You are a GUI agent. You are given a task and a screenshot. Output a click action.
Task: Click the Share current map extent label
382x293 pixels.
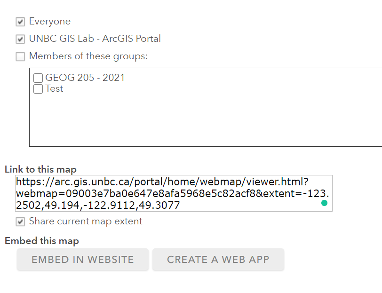pos(86,221)
